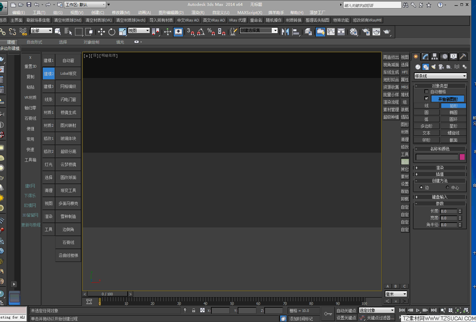Open the 修改器(M) menu
This screenshot has width=476, height=322.
pos(121,13)
